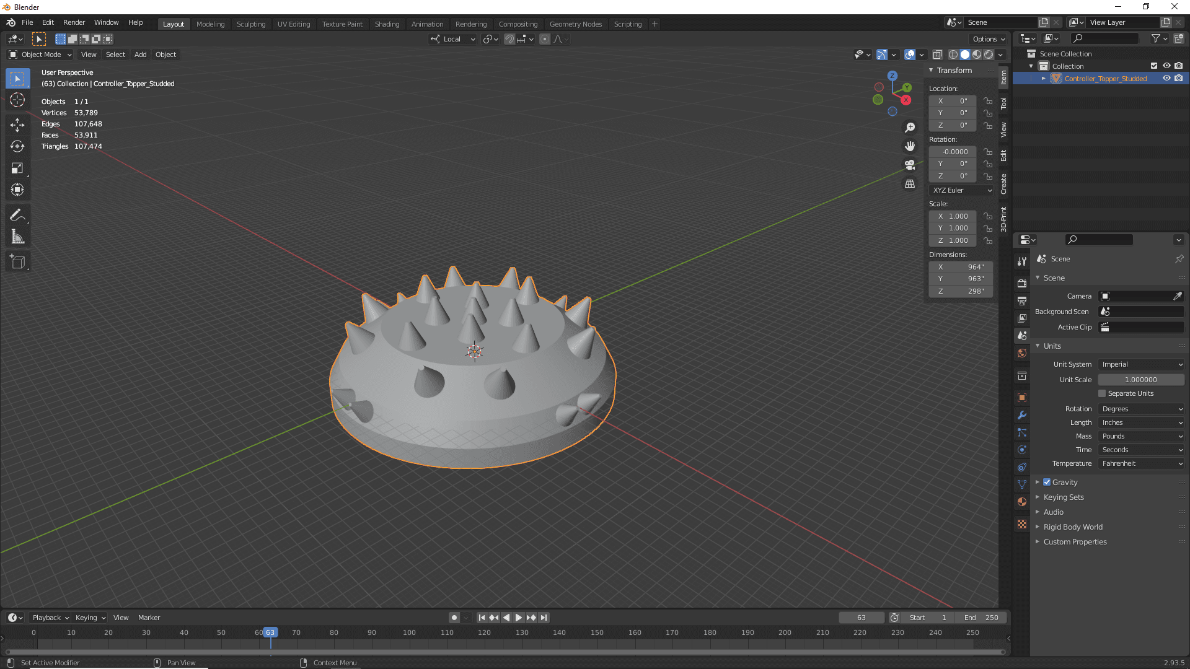Open the Animation menu in menu bar
Image resolution: width=1190 pixels, height=669 pixels.
[x=426, y=23]
